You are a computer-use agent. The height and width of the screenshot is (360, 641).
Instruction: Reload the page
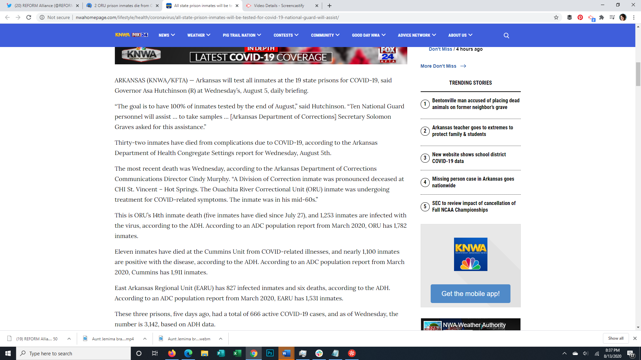(x=29, y=17)
